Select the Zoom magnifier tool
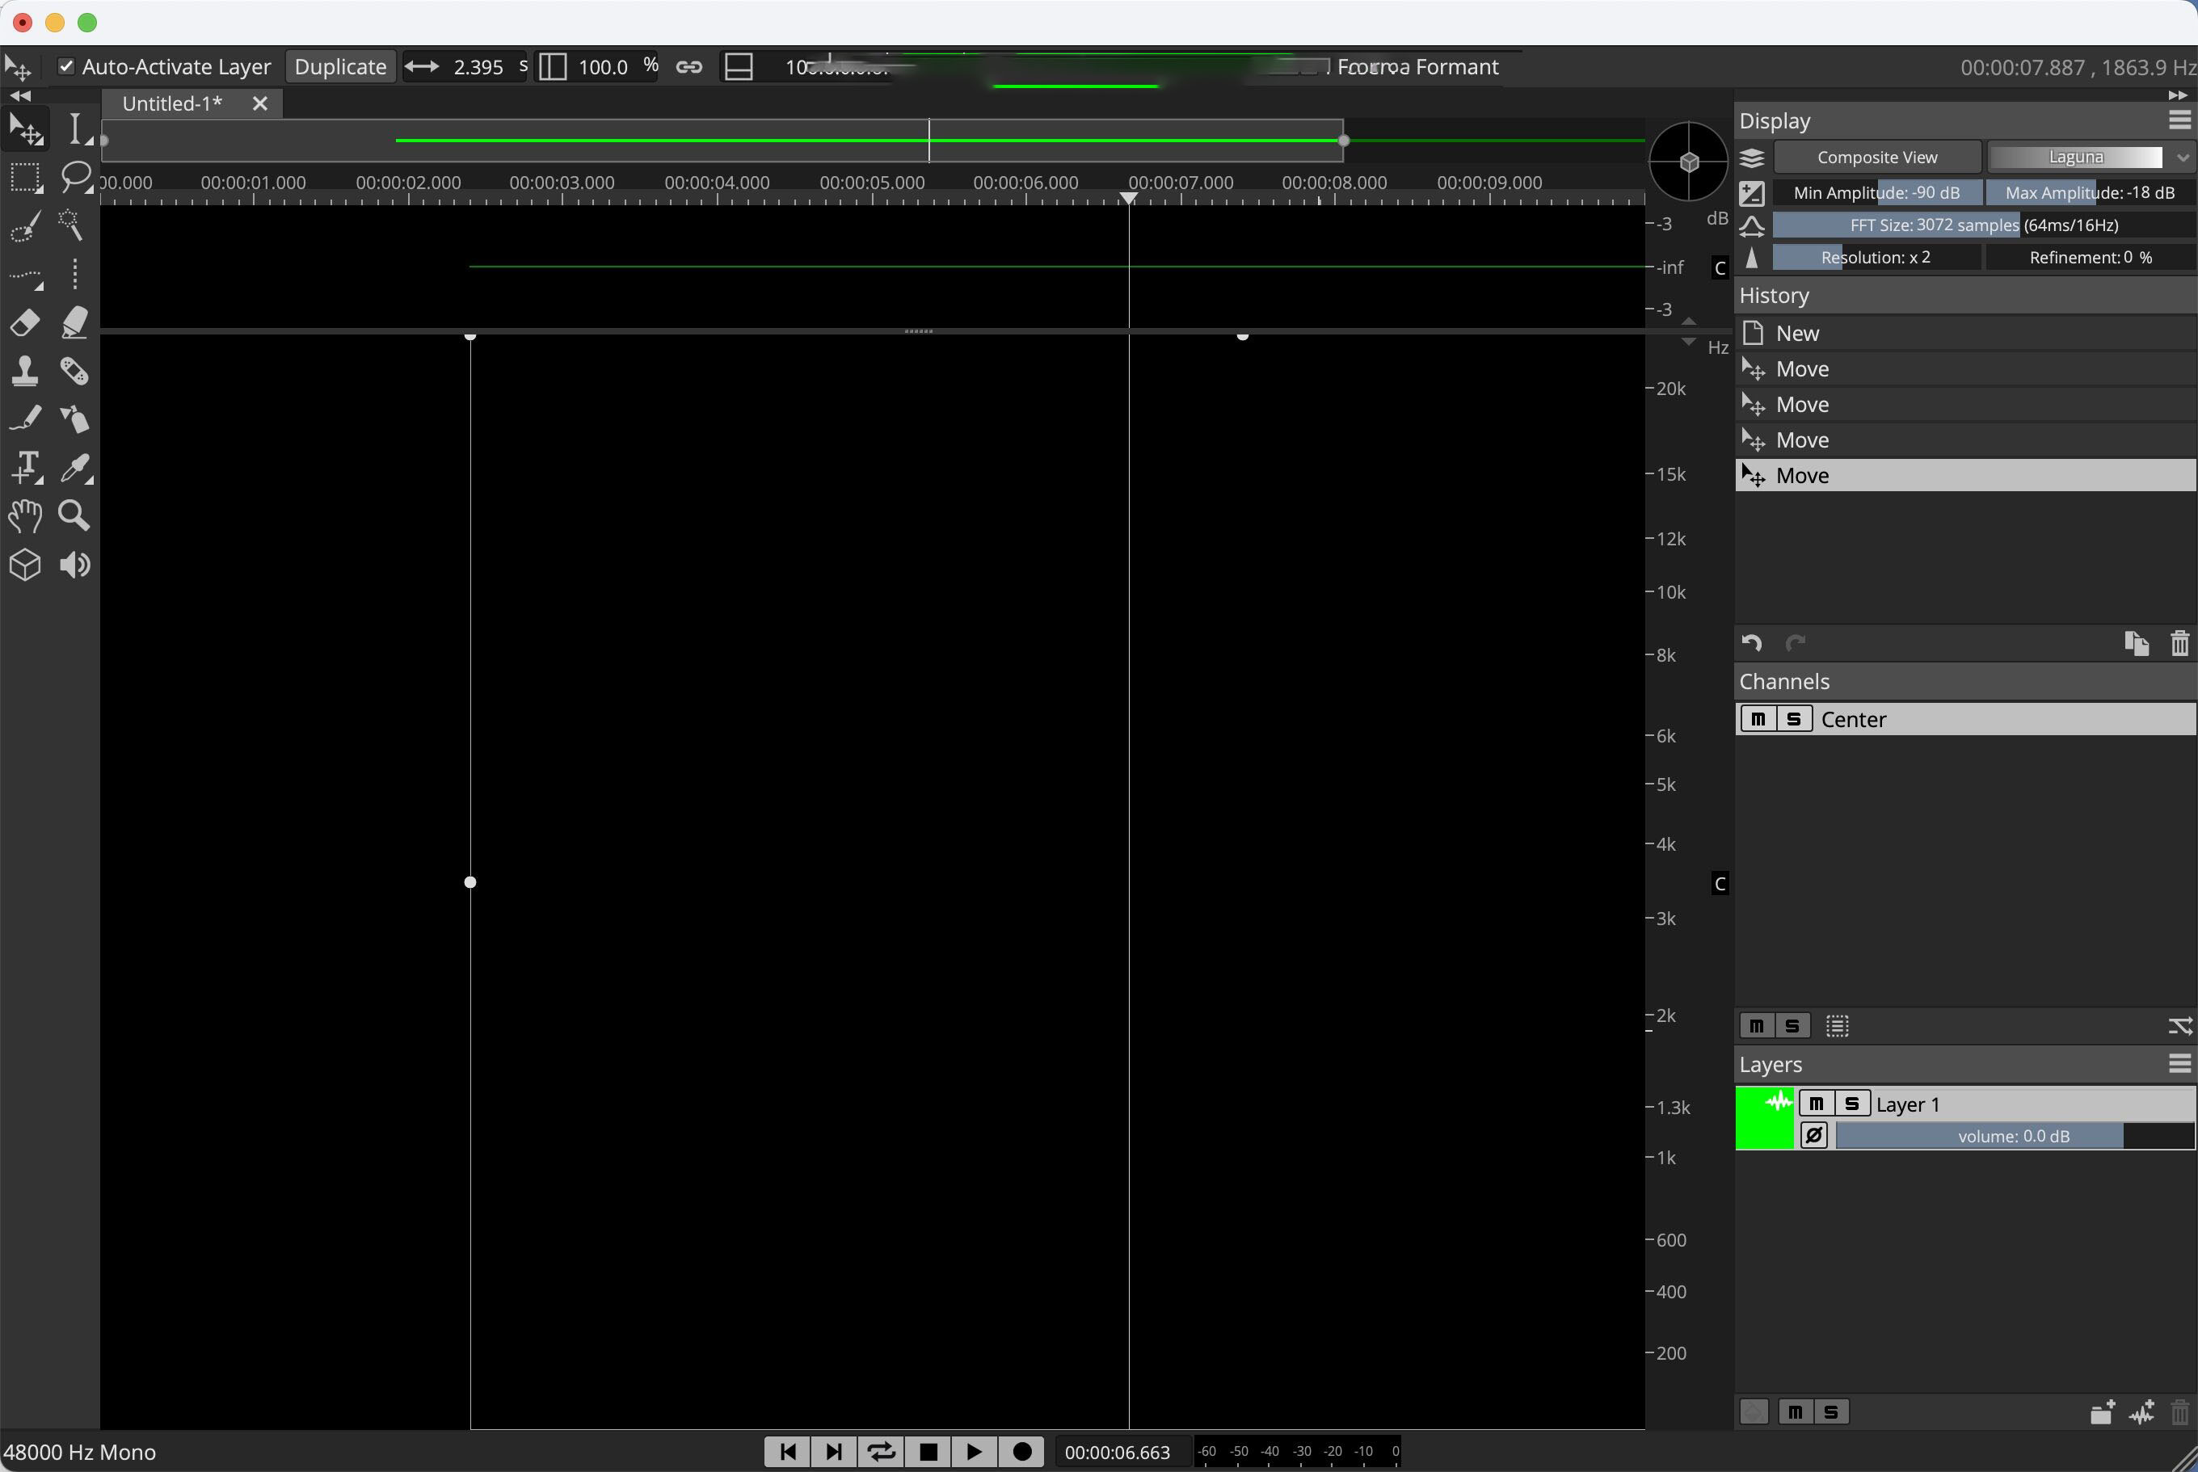This screenshot has height=1472, width=2198. pos(75,515)
